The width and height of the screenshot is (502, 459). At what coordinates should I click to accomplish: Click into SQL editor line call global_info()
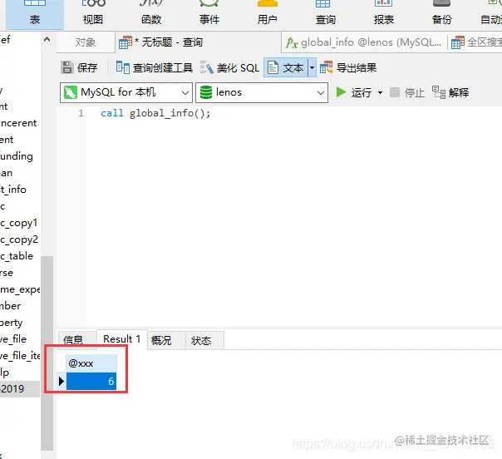(155, 113)
